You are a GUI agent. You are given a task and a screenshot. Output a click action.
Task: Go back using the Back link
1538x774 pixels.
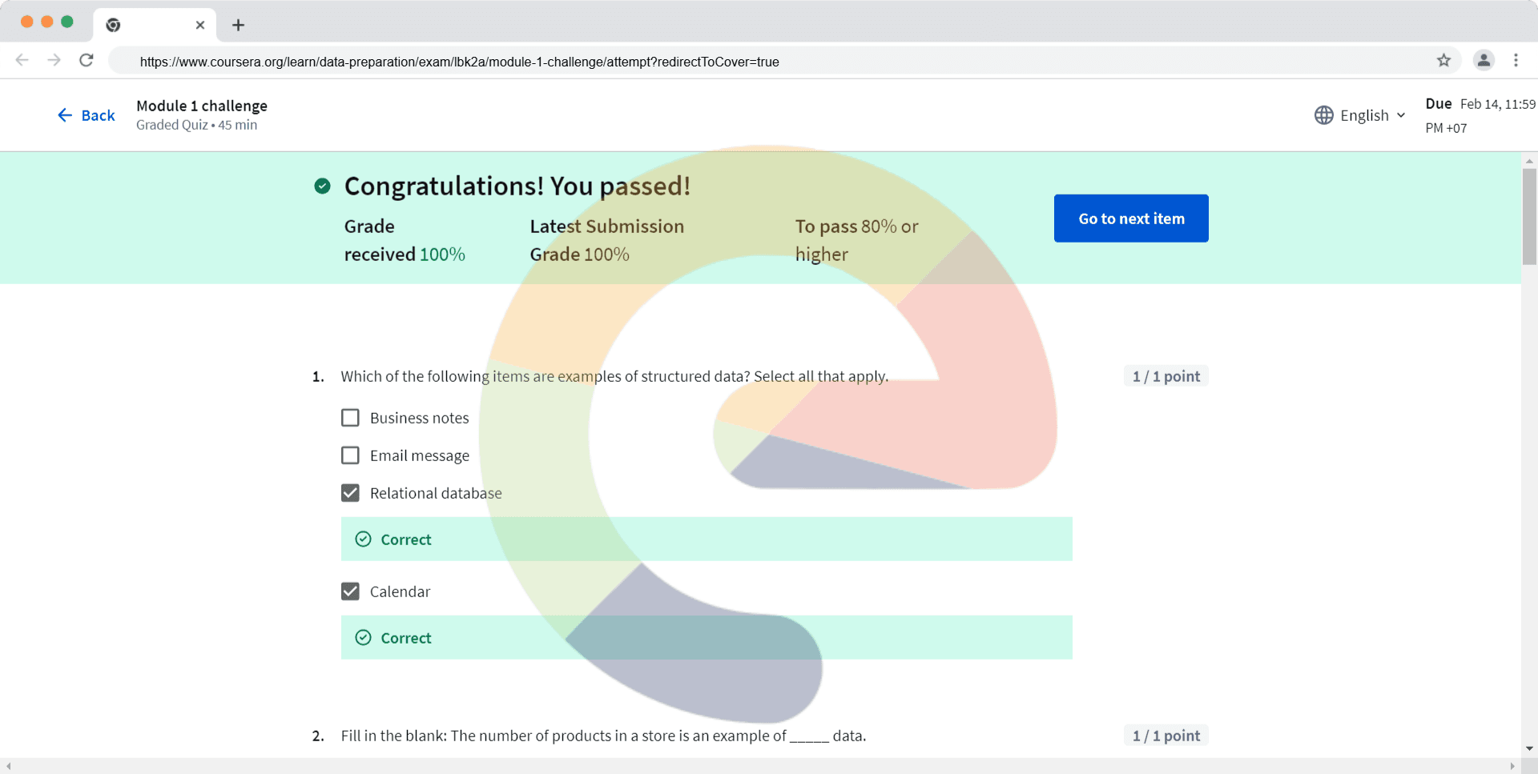coord(87,115)
